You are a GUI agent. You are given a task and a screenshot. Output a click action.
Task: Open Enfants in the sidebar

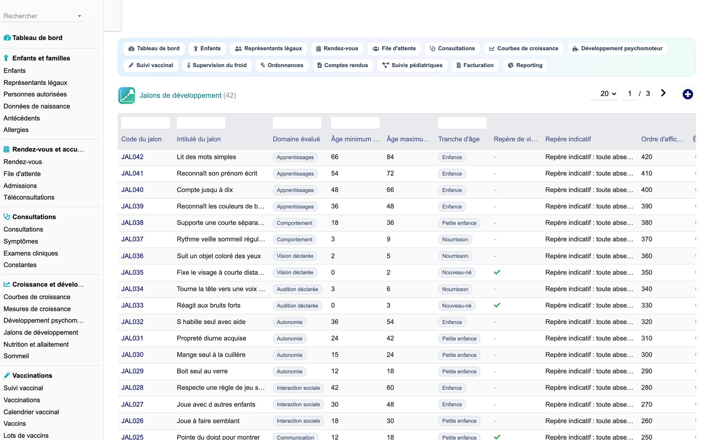point(15,71)
